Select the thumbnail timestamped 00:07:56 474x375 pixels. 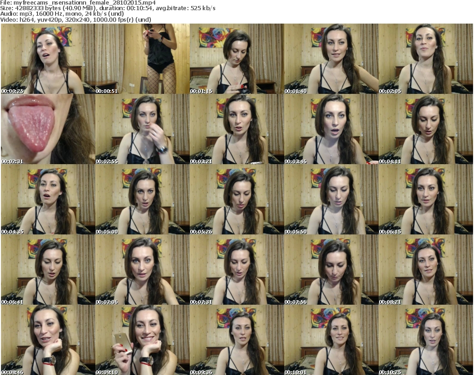pyautogui.click(x=331, y=270)
